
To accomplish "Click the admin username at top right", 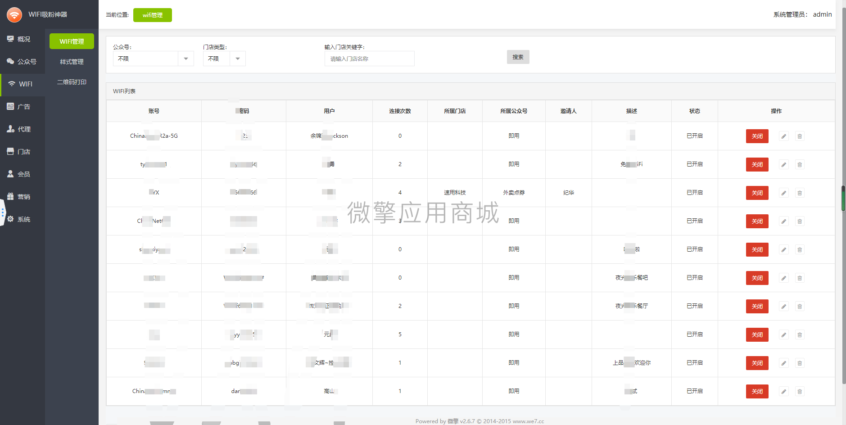I will [x=822, y=14].
